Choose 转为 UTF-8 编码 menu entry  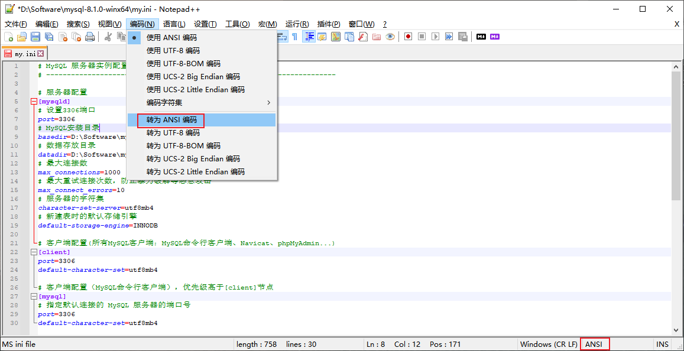pyautogui.click(x=202, y=132)
